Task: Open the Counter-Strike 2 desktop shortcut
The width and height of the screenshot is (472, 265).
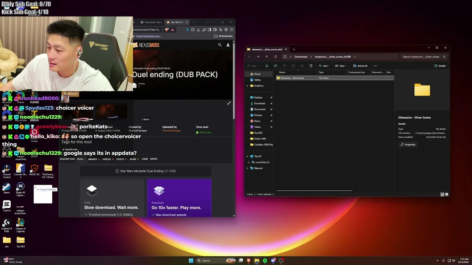Action: (x=21, y=171)
